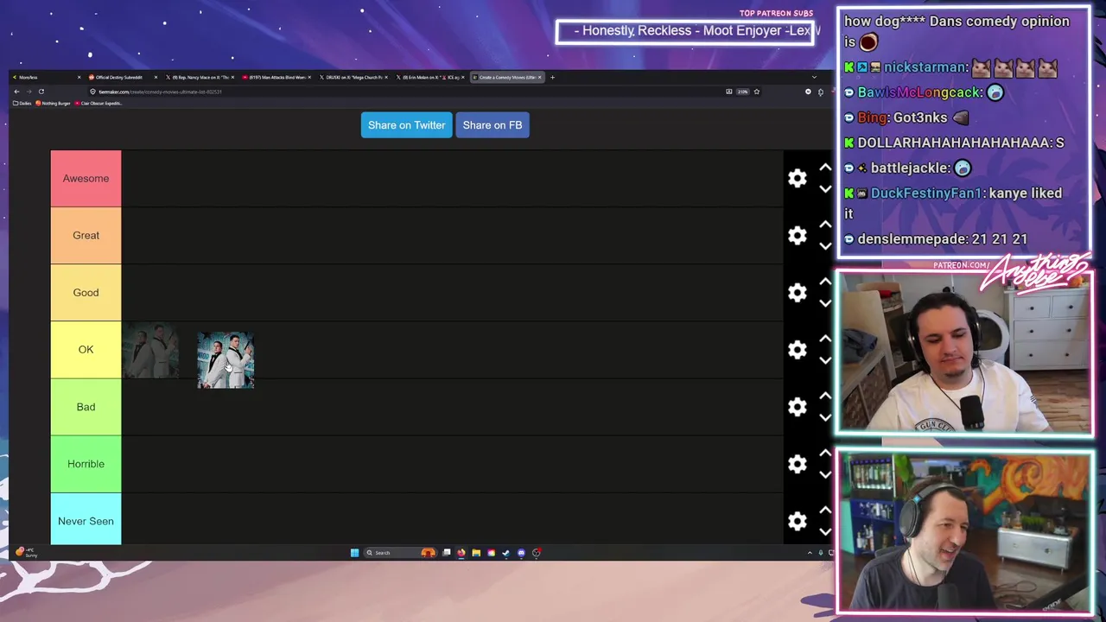Show hidden system tray icons
This screenshot has width=1106, height=622.
point(810,553)
